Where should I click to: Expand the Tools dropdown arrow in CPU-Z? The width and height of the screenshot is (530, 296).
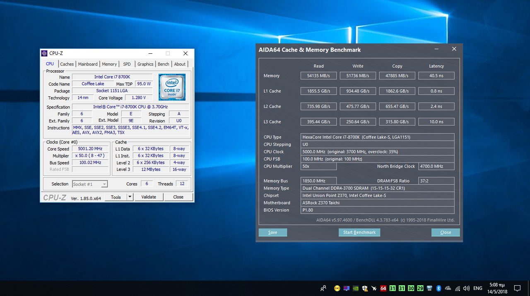[130, 197]
